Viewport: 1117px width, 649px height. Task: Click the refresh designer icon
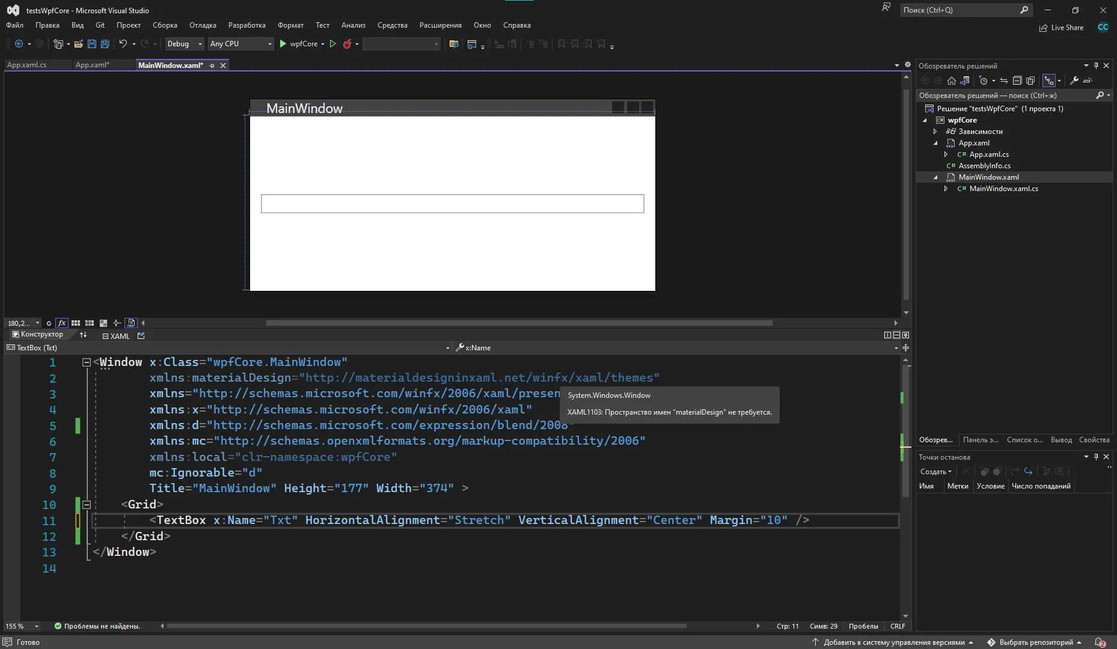49,323
